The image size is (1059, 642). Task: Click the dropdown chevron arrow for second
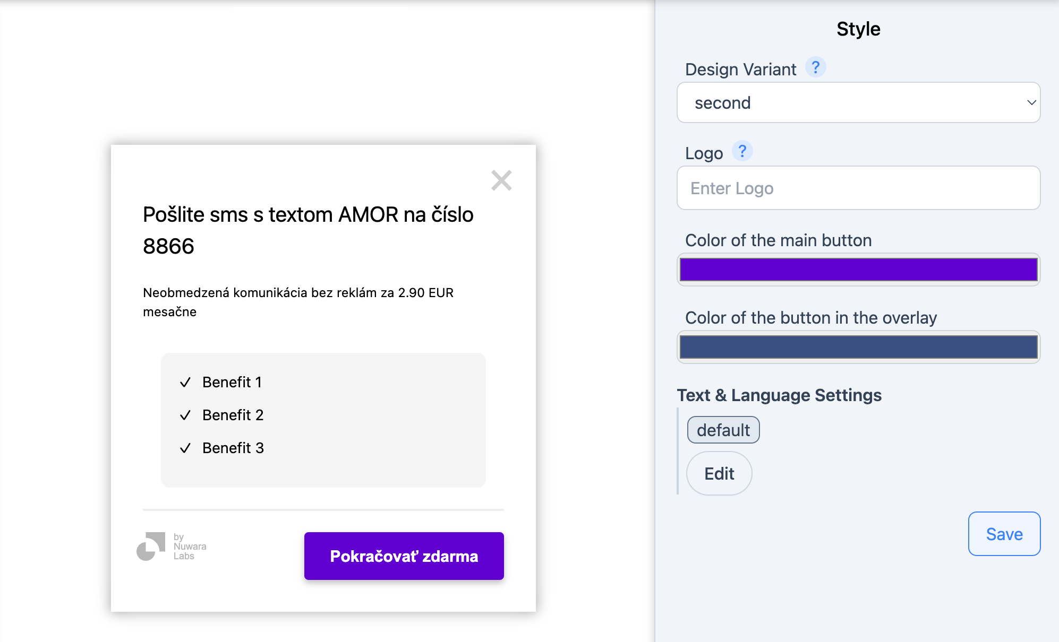[x=1031, y=102]
